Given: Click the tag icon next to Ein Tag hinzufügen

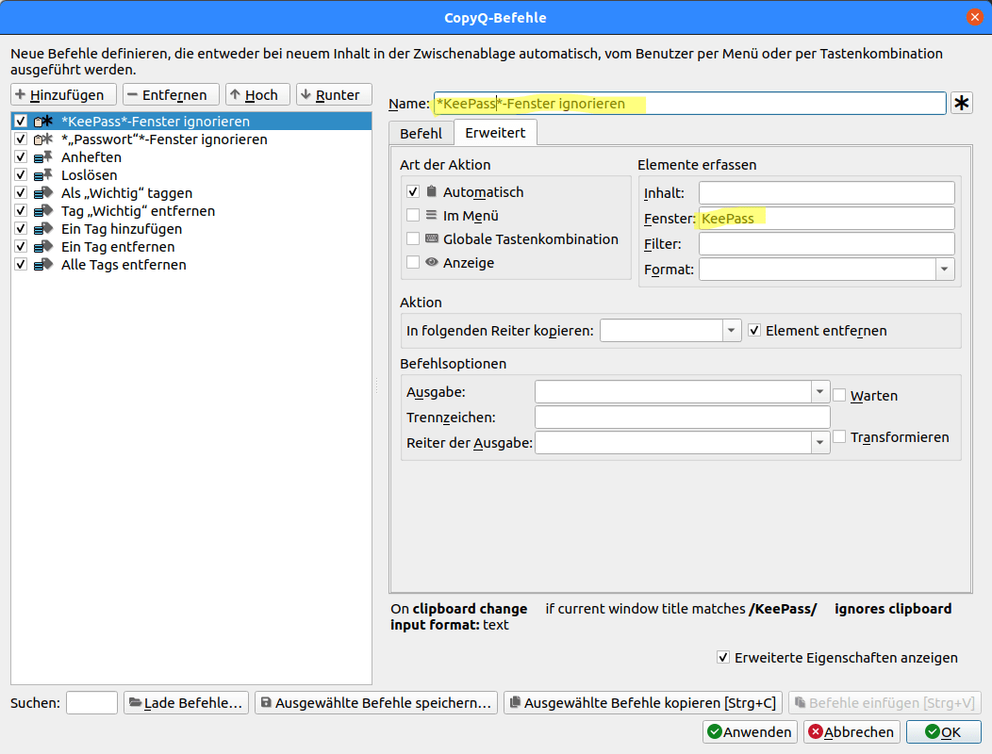Looking at the screenshot, I should click(44, 228).
